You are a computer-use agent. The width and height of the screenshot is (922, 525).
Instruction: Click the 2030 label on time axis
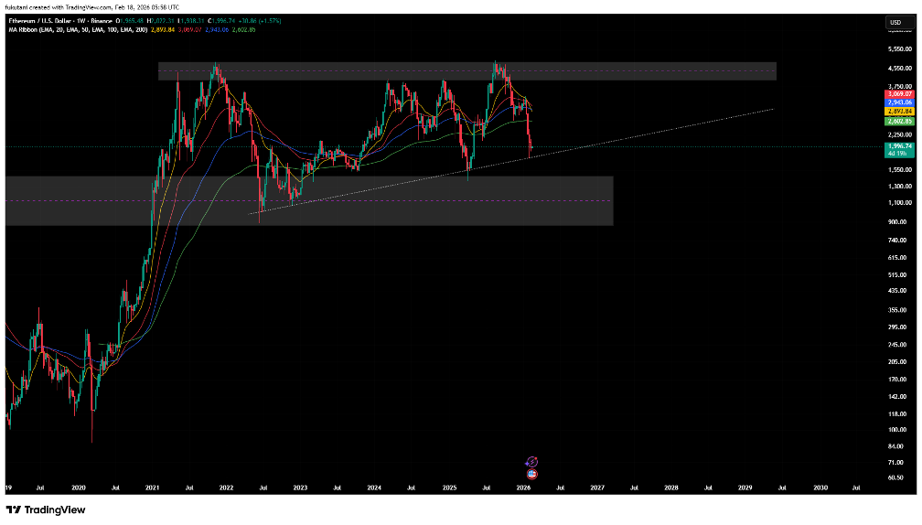pyautogui.click(x=820, y=488)
